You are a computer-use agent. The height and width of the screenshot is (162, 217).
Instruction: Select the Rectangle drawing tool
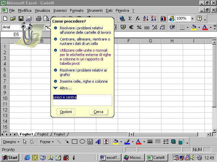(75, 142)
